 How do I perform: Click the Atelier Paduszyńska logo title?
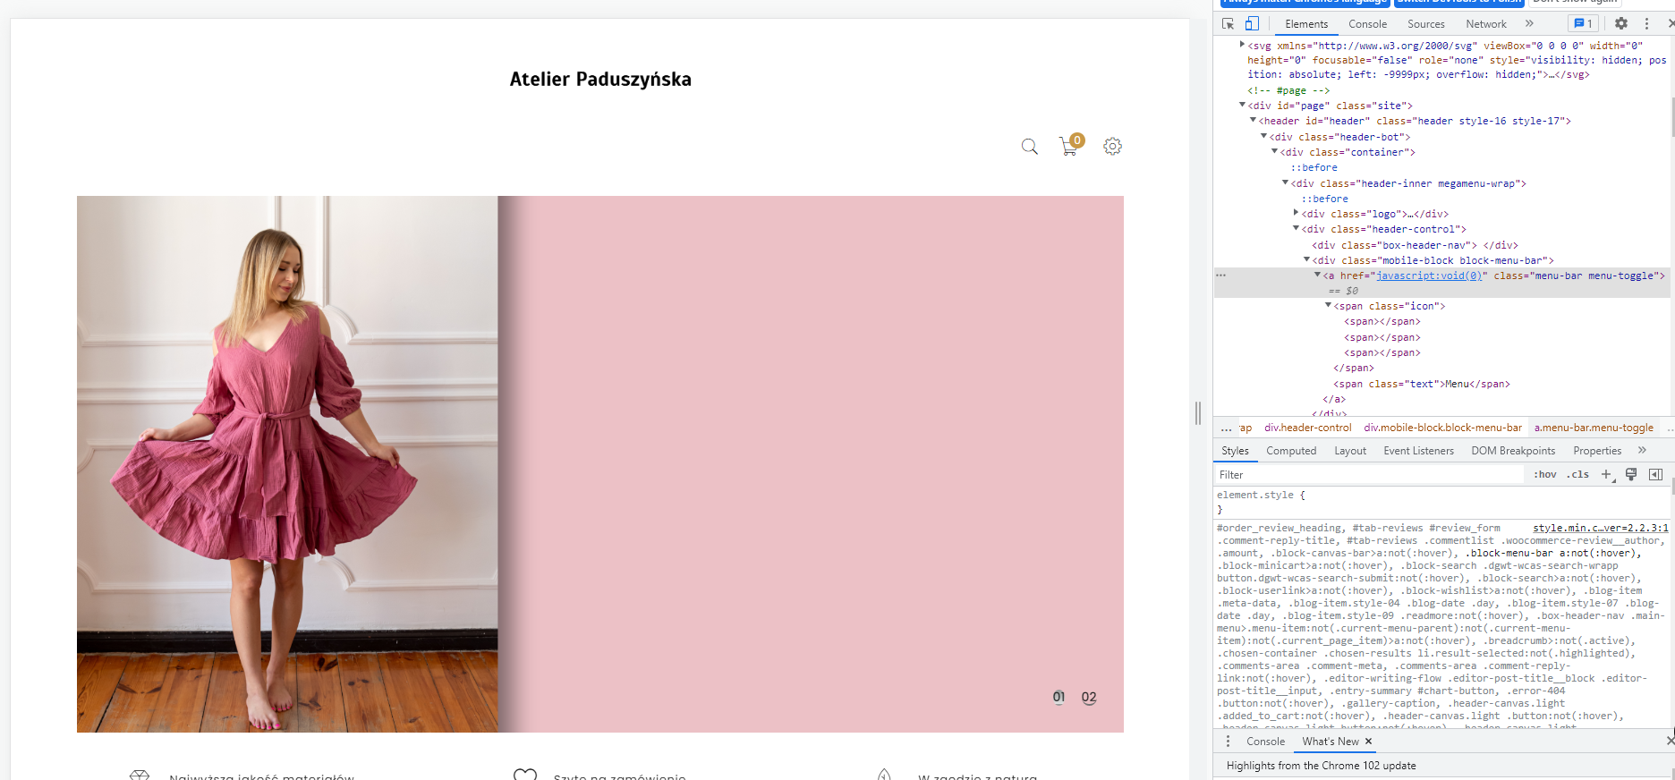pyautogui.click(x=600, y=80)
